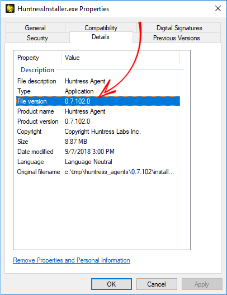Open the Compatibility tab
This screenshot has height=295, width=227.
pos(101,28)
